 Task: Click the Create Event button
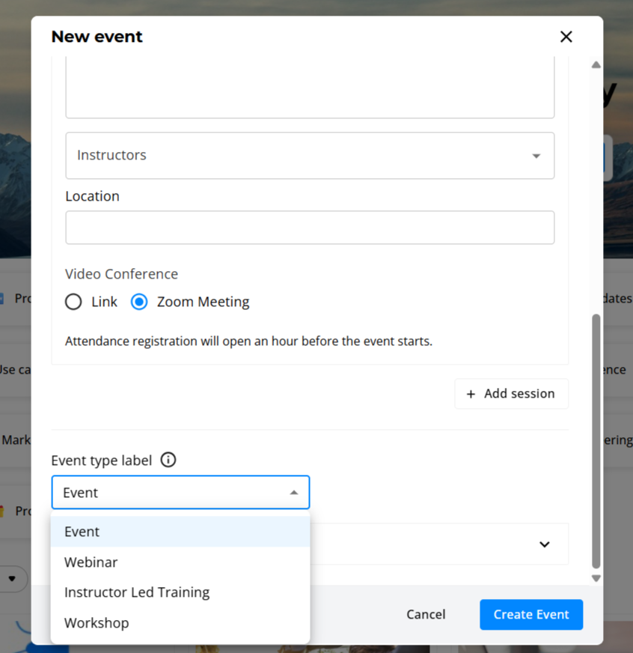coord(530,615)
